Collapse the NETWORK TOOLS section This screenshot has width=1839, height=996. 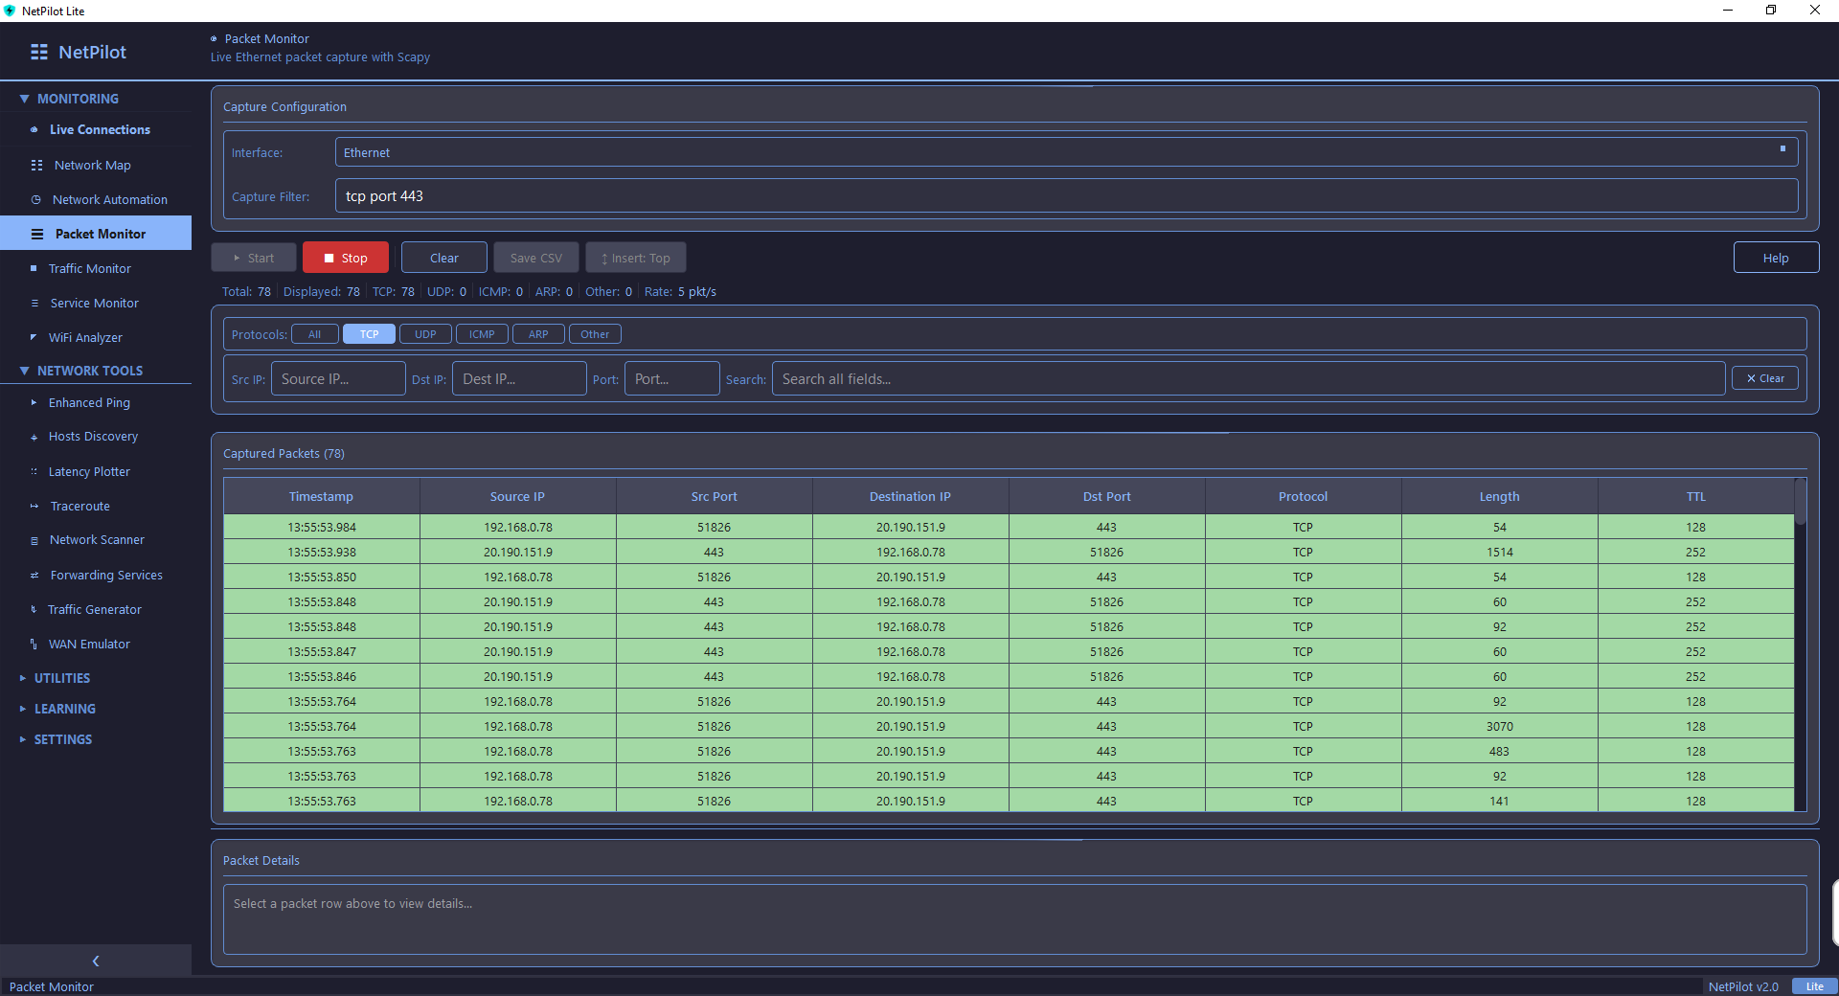pyautogui.click(x=90, y=371)
